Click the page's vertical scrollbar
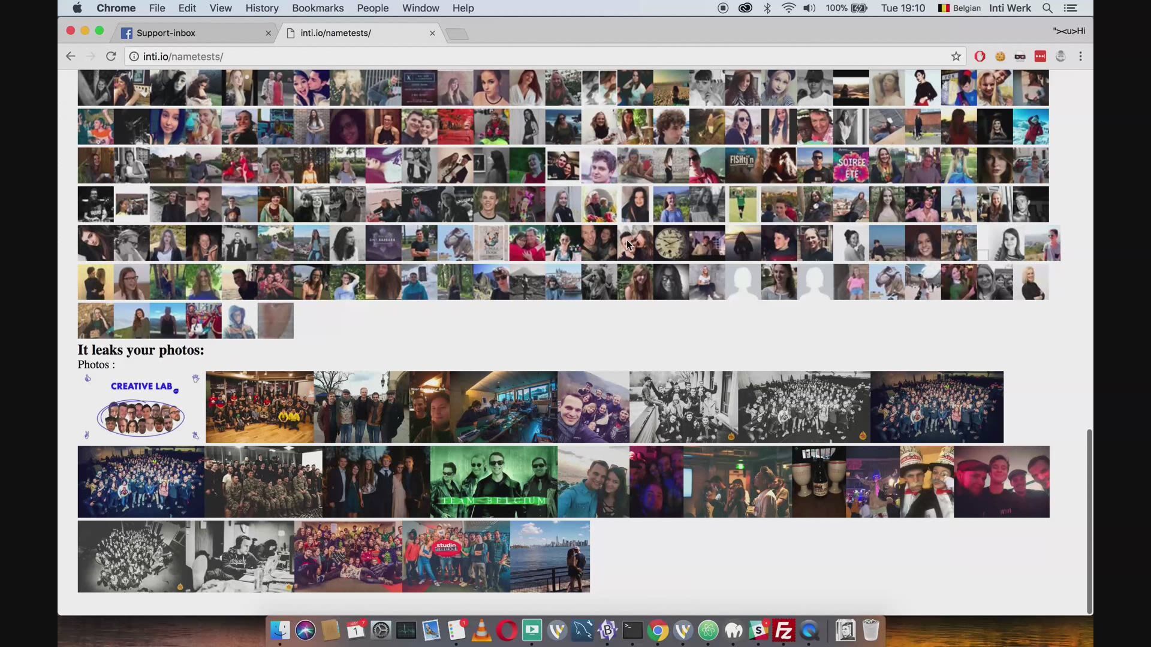Image resolution: width=1151 pixels, height=647 pixels. [x=1089, y=521]
